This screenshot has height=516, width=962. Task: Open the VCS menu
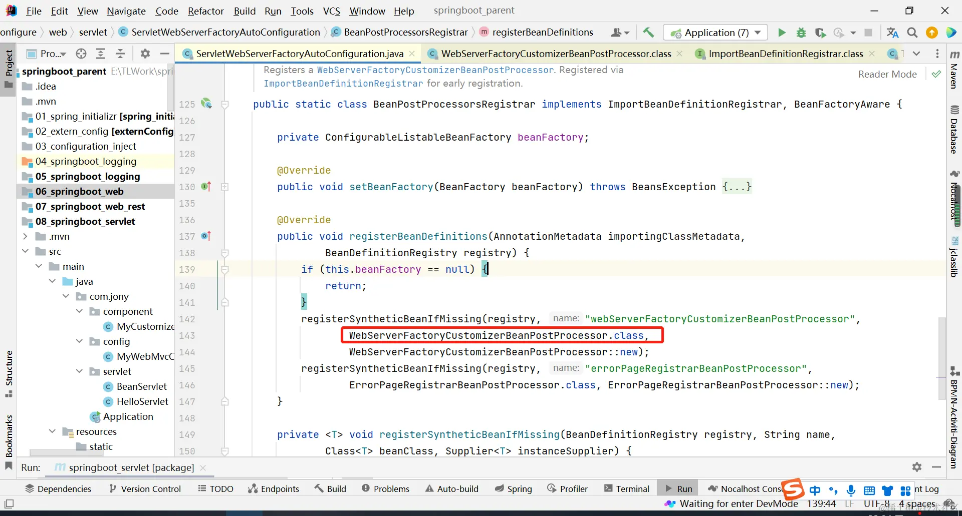click(331, 11)
